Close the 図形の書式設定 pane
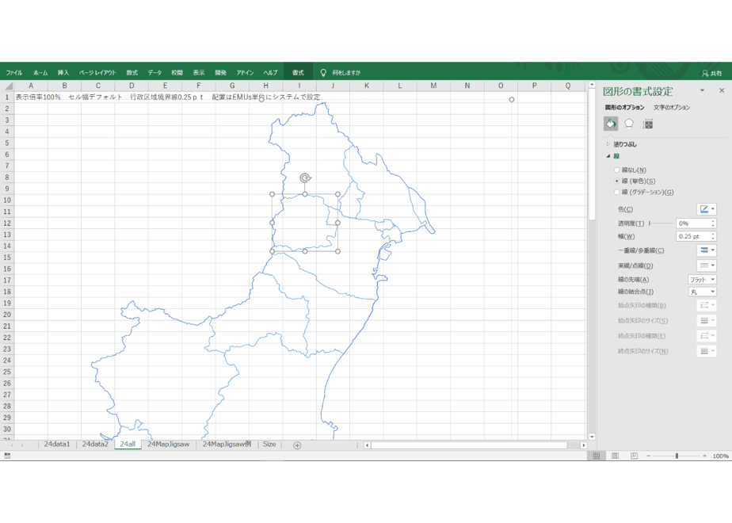 (722, 90)
